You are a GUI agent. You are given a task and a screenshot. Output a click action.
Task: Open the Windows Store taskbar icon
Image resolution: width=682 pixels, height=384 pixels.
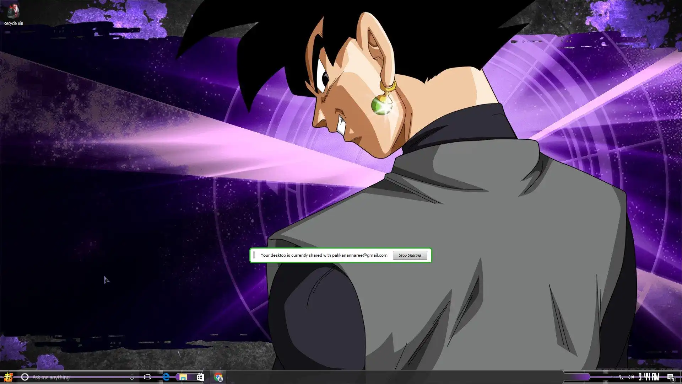pyautogui.click(x=200, y=377)
